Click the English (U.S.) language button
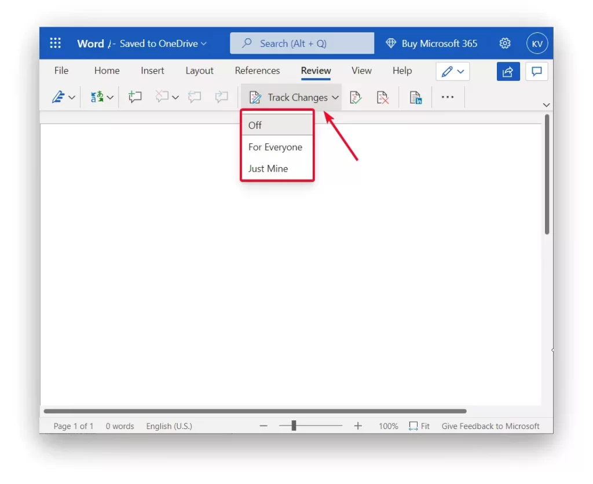593x484 pixels. coord(169,426)
